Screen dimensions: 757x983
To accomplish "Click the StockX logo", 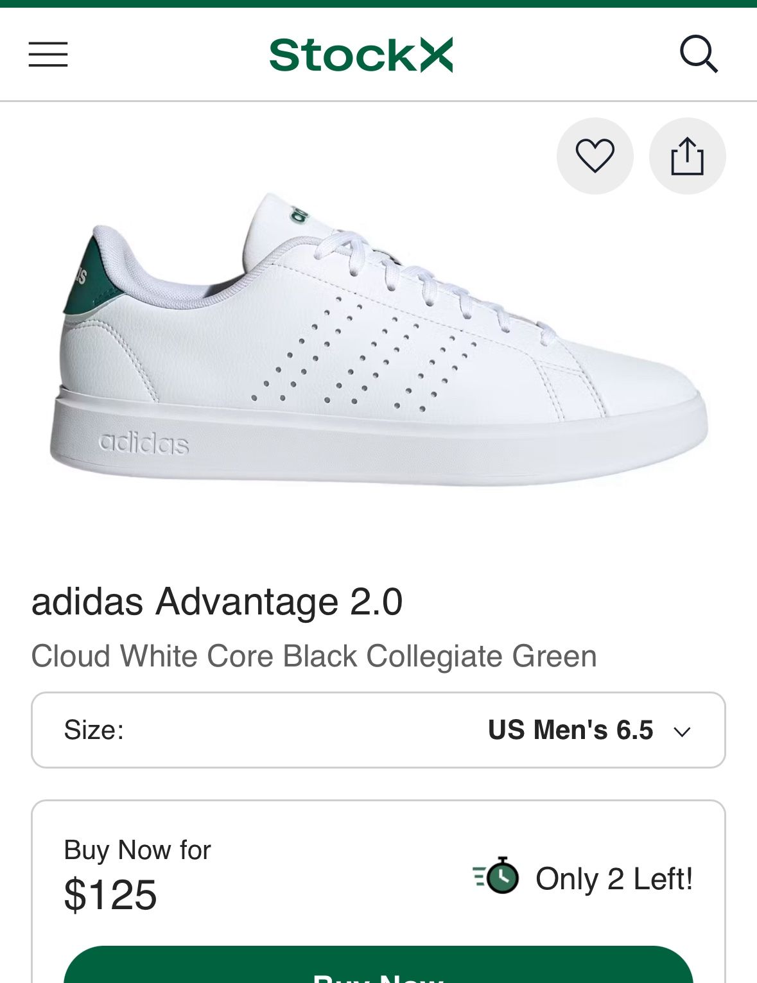I will tap(363, 55).
